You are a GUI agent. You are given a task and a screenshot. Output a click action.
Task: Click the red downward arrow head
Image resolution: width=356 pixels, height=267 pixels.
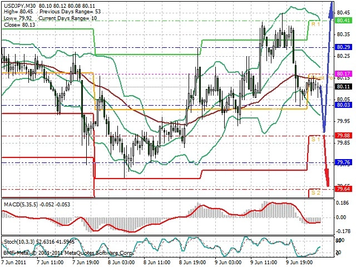click(x=327, y=178)
